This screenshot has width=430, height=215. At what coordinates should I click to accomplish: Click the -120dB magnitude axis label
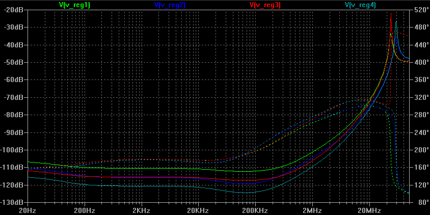coord(12,185)
